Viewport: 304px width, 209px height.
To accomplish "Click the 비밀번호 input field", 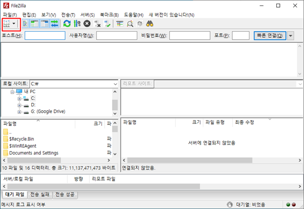I will (189, 36).
